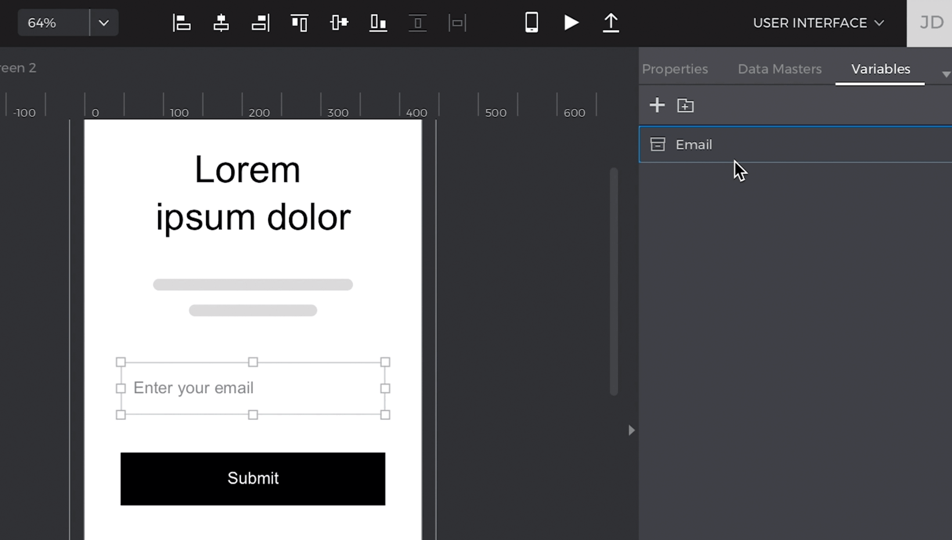This screenshot has height=540, width=952.
Task: Align selected elements to left edge
Action: (x=182, y=23)
